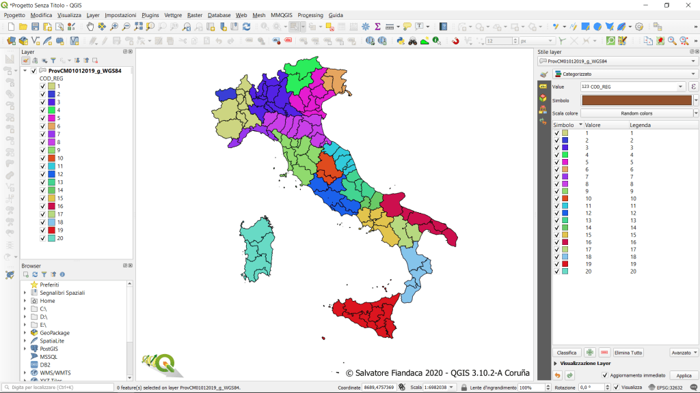Click the Elimina Tutto button
The width and height of the screenshot is (700, 393).
point(628,353)
